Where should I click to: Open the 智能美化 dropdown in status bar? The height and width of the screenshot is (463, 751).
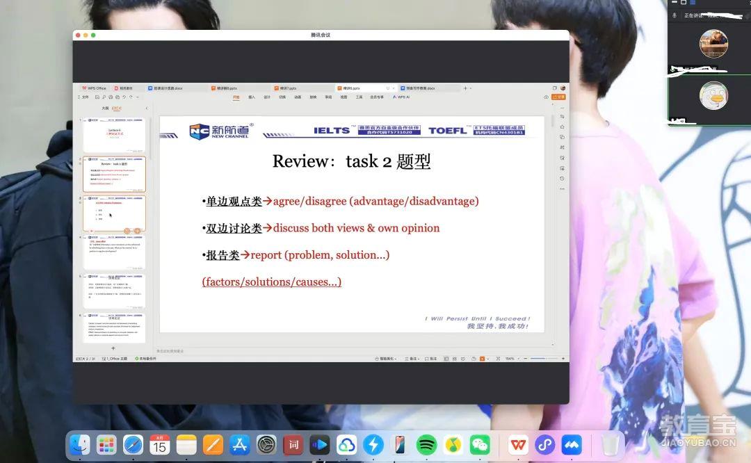click(x=386, y=359)
